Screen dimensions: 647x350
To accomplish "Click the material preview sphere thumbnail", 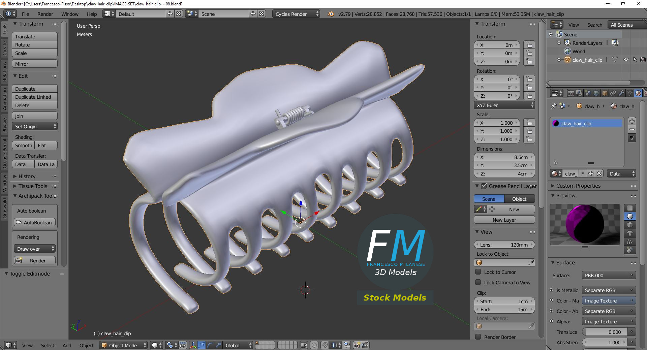I will click(585, 224).
